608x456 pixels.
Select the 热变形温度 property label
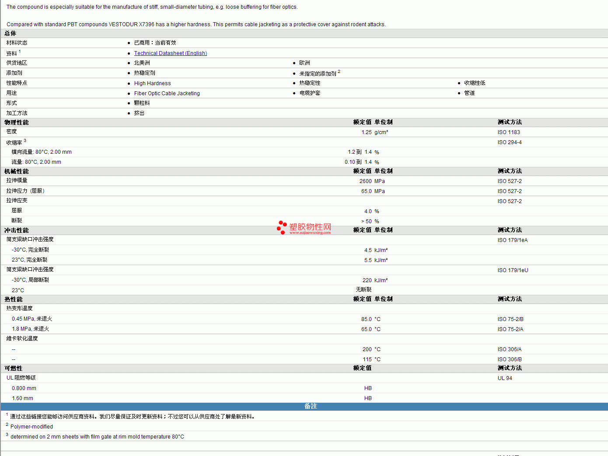click(20, 308)
